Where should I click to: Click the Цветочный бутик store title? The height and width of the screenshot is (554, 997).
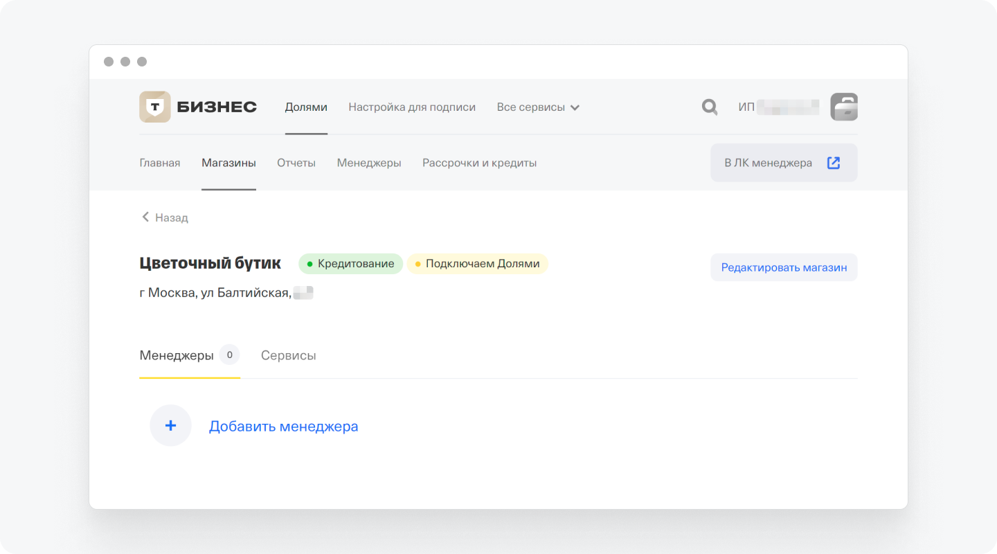pyautogui.click(x=210, y=263)
